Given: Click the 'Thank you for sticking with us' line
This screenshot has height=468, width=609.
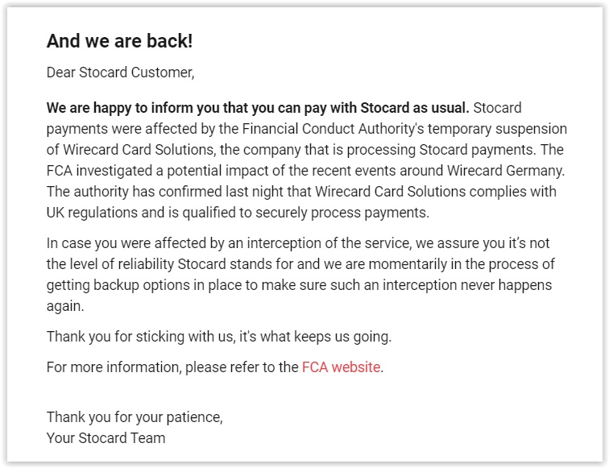Looking at the screenshot, I should (x=219, y=337).
